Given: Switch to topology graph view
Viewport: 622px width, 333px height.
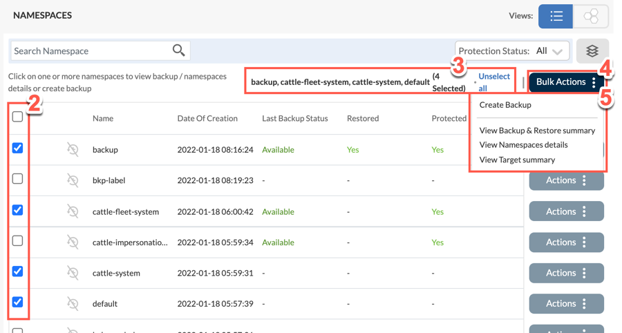Looking at the screenshot, I should [591, 16].
